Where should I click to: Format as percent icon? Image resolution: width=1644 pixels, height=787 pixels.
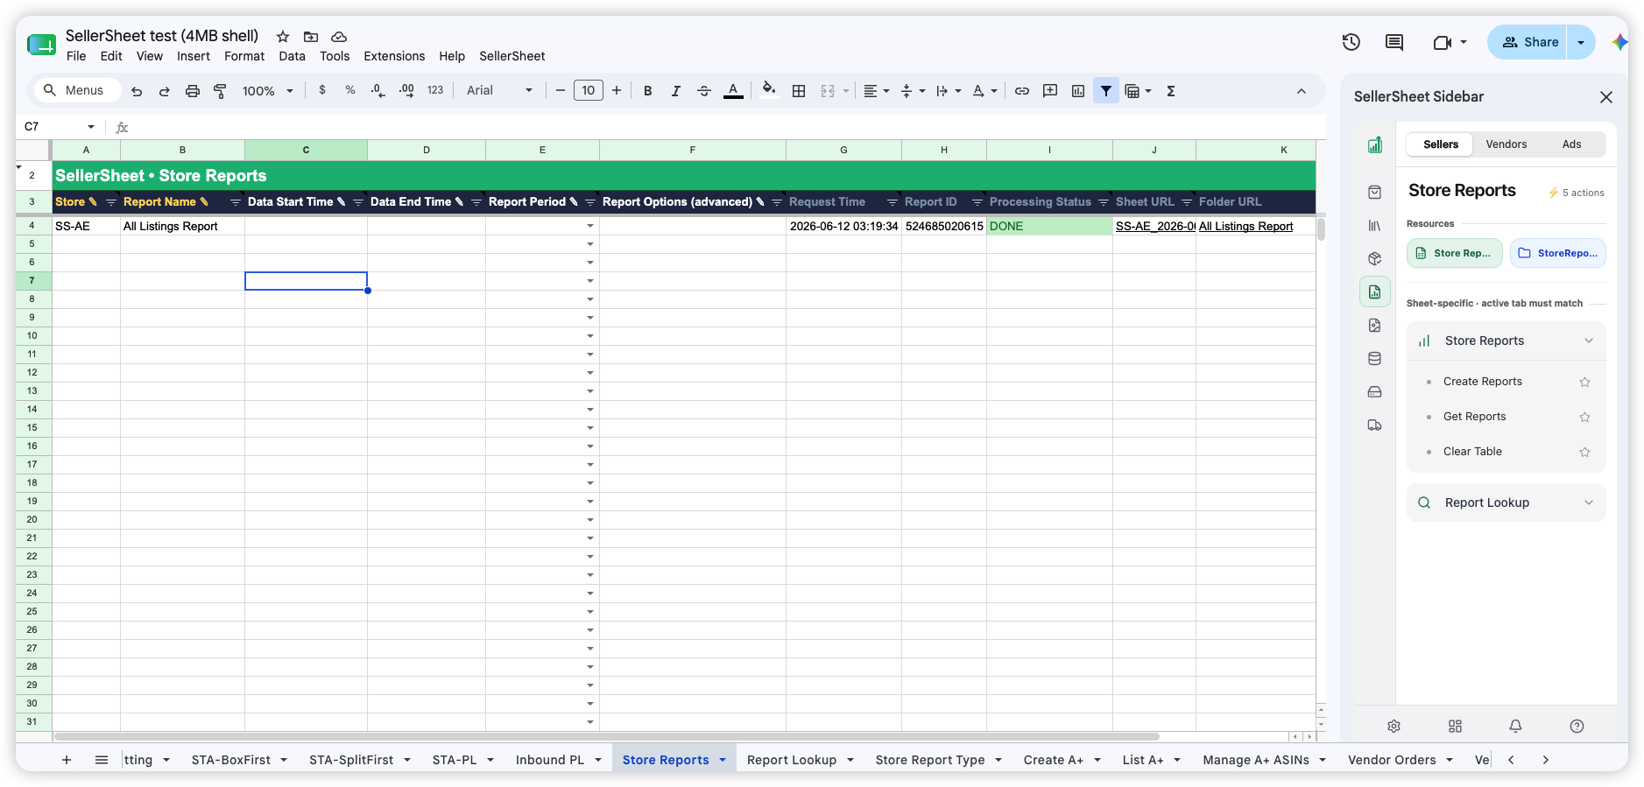pos(350,90)
